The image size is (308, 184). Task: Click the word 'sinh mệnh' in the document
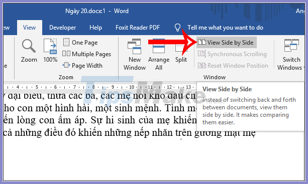tap(137, 108)
